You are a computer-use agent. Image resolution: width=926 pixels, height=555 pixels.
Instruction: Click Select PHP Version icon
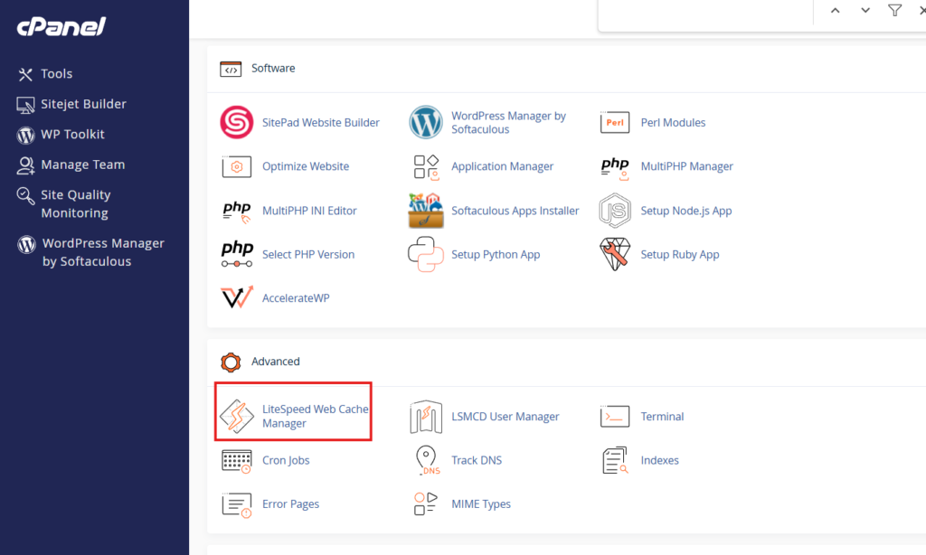pyautogui.click(x=237, y=254)
